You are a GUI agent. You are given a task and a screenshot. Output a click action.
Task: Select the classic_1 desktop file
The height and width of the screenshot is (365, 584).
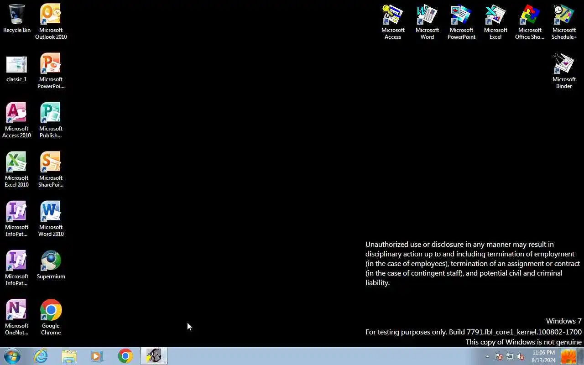[17, 69]
